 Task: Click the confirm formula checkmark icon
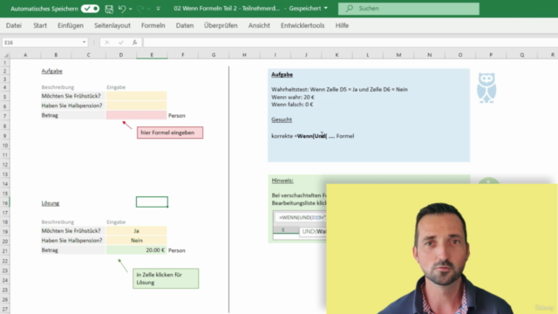(121, 43)
